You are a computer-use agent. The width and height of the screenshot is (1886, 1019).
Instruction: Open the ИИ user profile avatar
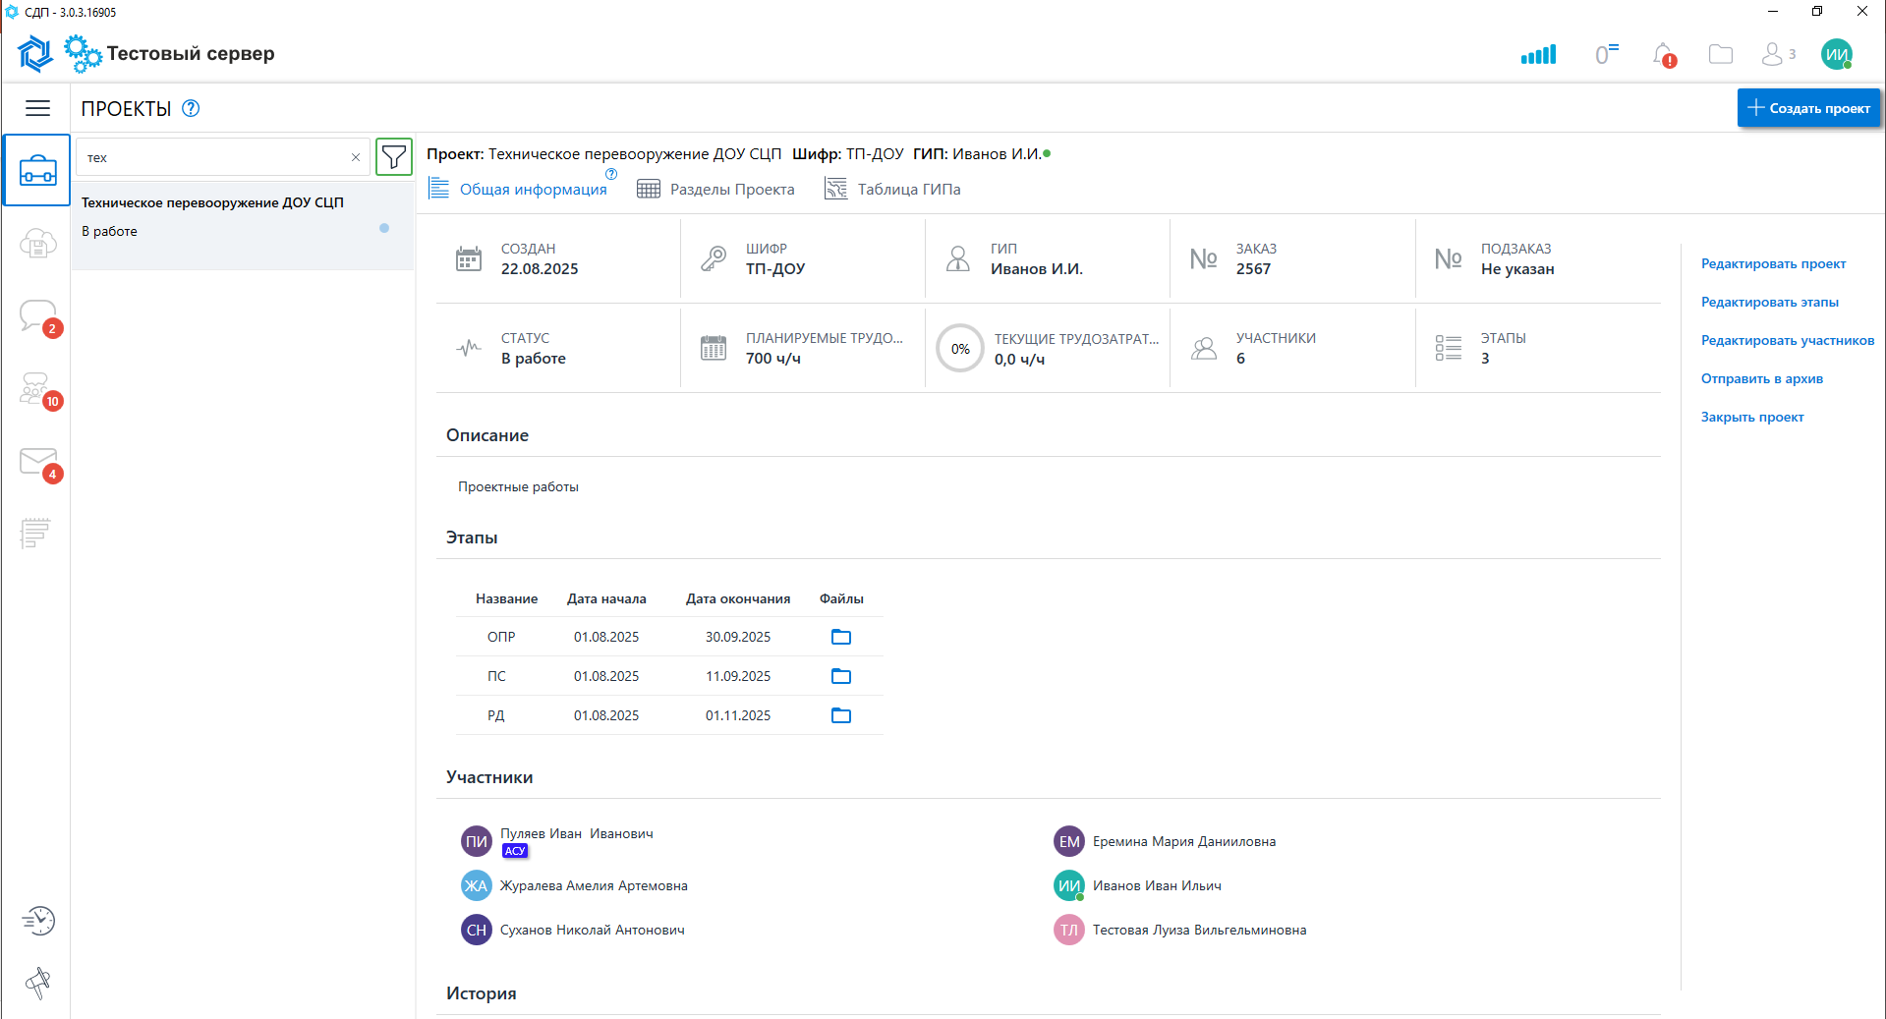(1837, 54)
